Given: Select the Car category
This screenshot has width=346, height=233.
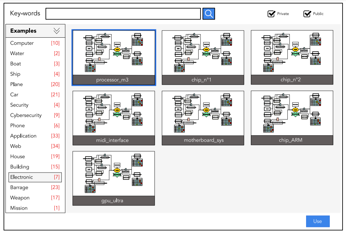Looking at the screenshot, I should [35, 94].
